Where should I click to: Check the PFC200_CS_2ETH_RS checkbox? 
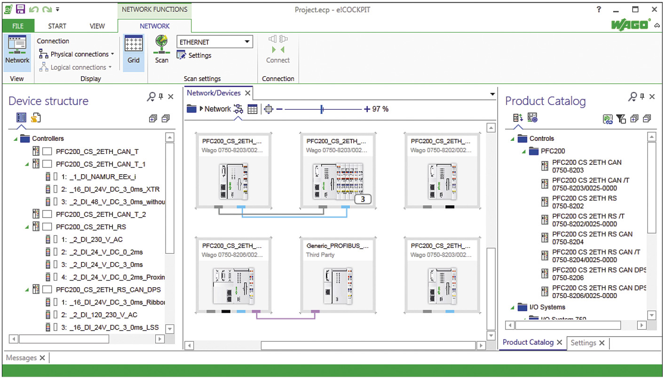point(47,227)
